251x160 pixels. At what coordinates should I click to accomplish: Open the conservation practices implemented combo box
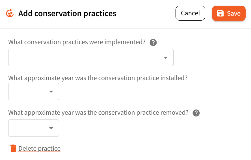91,57
